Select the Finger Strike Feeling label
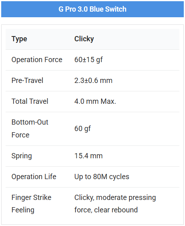Image resolution: width=185 pixels, height=226 pixels. coord(31,204)
